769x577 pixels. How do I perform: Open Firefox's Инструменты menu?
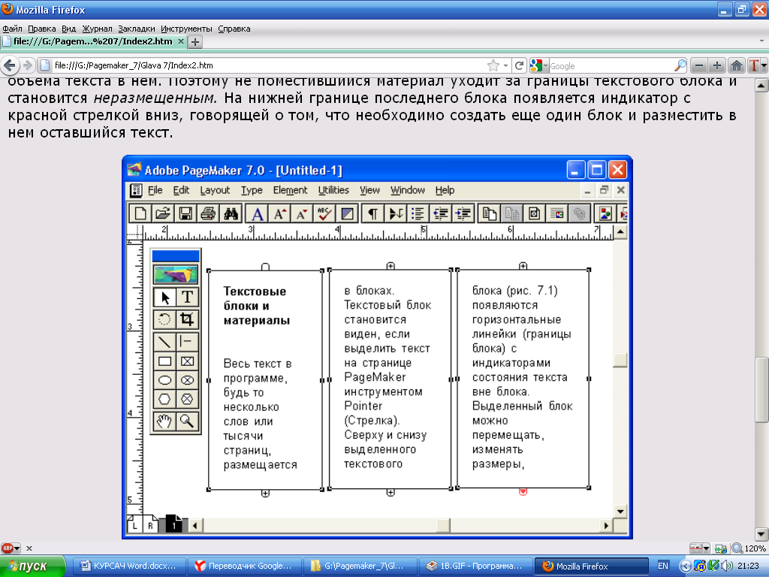pos(186,29)
